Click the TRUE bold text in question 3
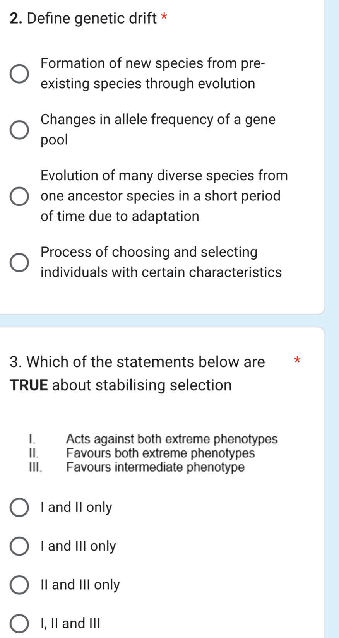 [29, 385]
